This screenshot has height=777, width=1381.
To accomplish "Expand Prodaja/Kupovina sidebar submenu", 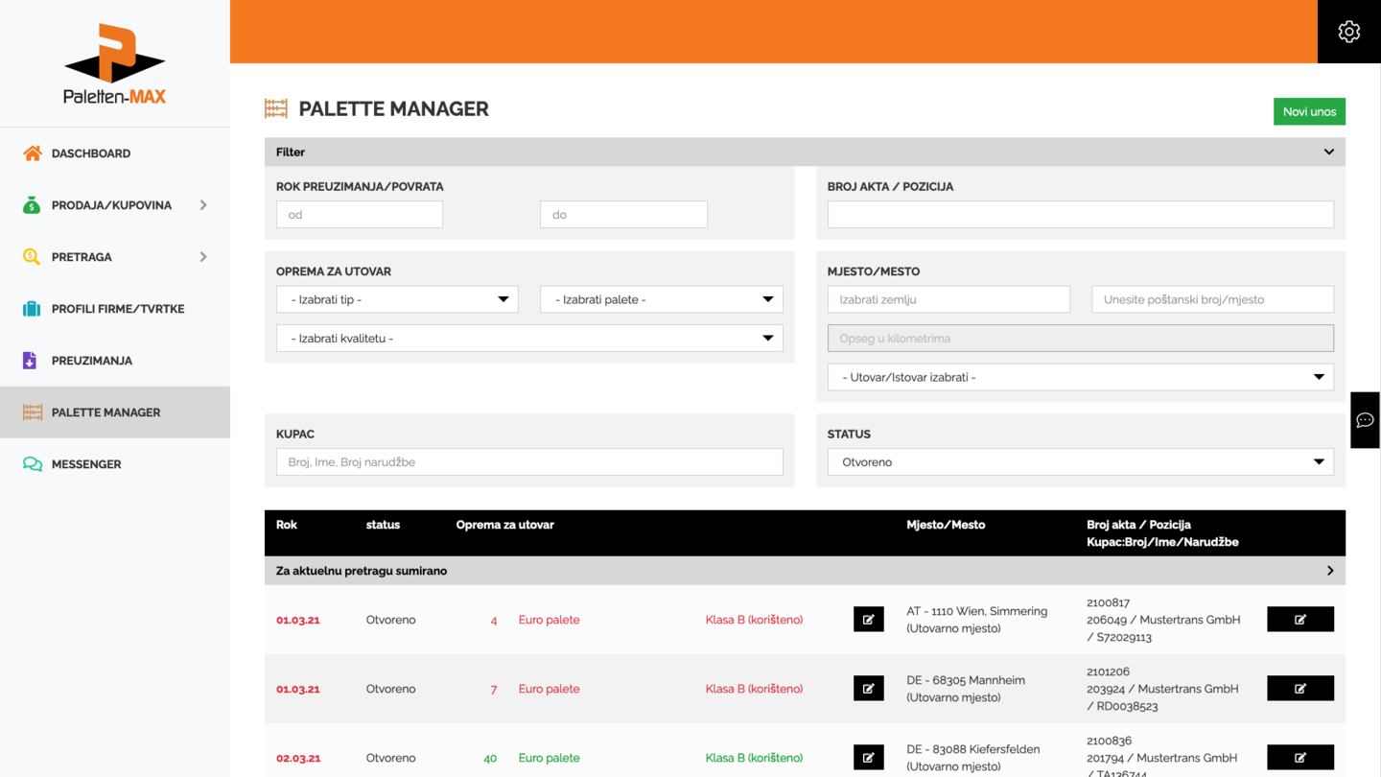I will (x=202, y=205).
